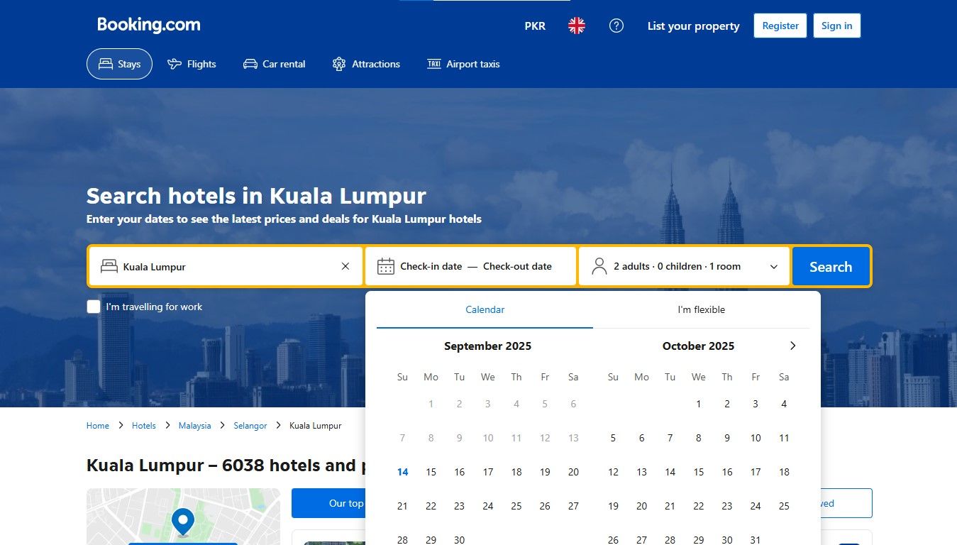Open the PKR currency picker

coord(535,26)
